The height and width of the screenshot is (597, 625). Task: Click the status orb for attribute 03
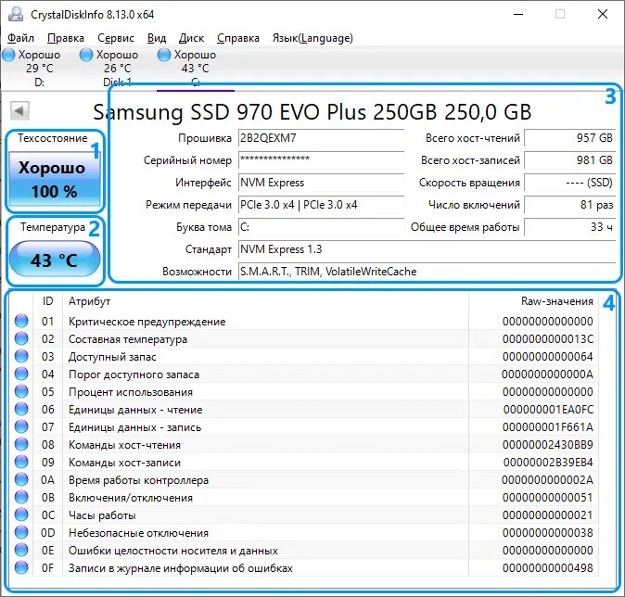pos(21,356)
